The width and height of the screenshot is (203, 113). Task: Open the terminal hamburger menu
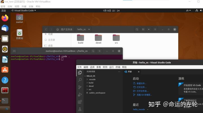tap(100, 51)
